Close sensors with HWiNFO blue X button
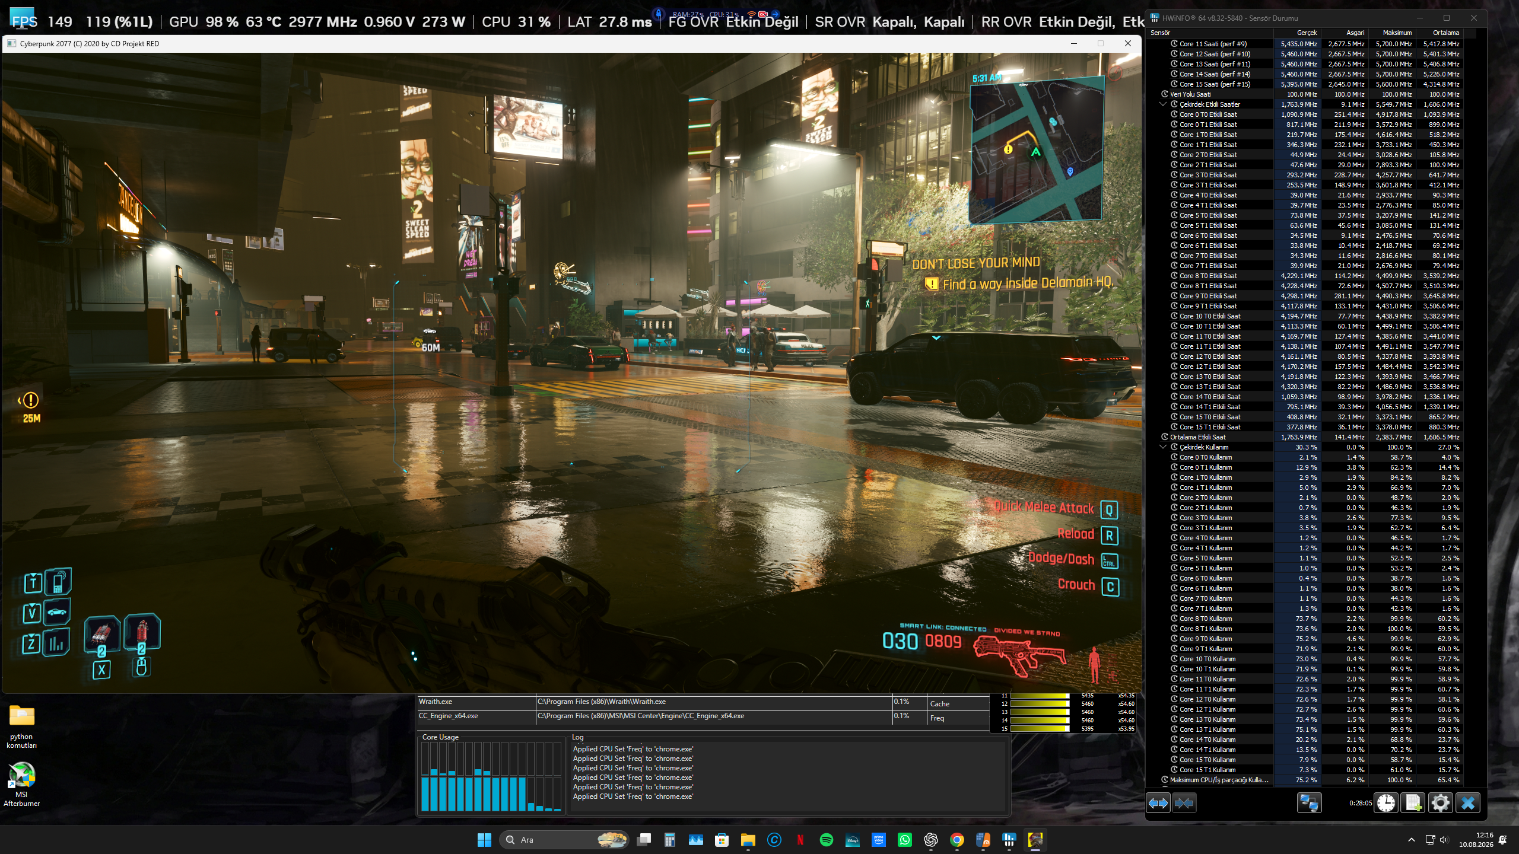Screen dimensions: 1519x854 coord(1468,803)
